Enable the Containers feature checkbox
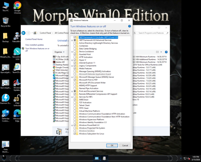The width and height of the screenshot is (201, 162). click(75, 46)
